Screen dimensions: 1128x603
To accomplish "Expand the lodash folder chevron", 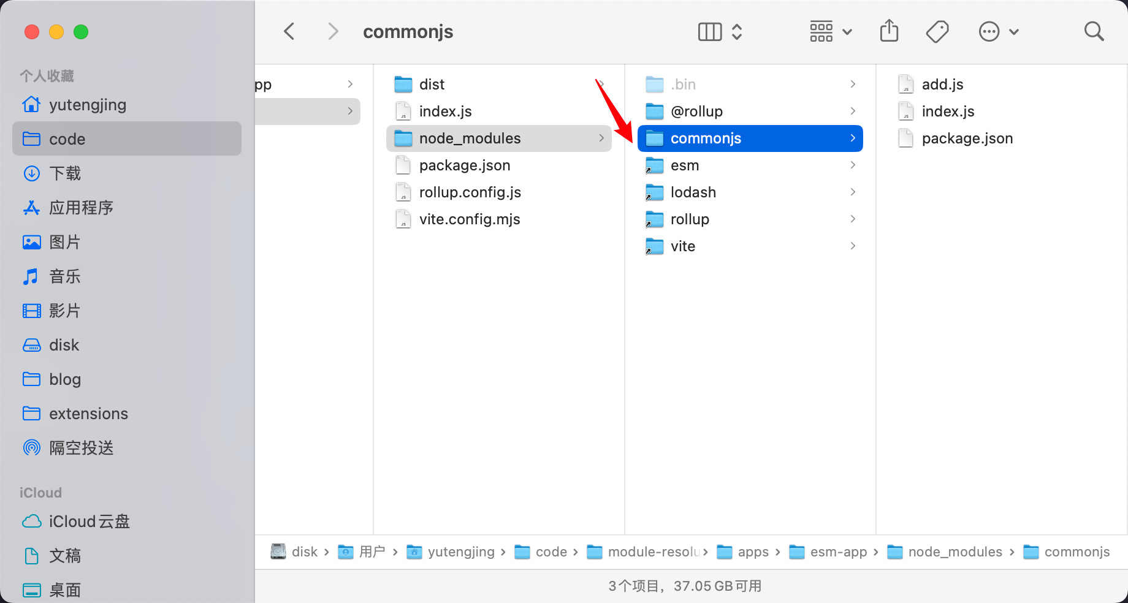I will 852,192.
